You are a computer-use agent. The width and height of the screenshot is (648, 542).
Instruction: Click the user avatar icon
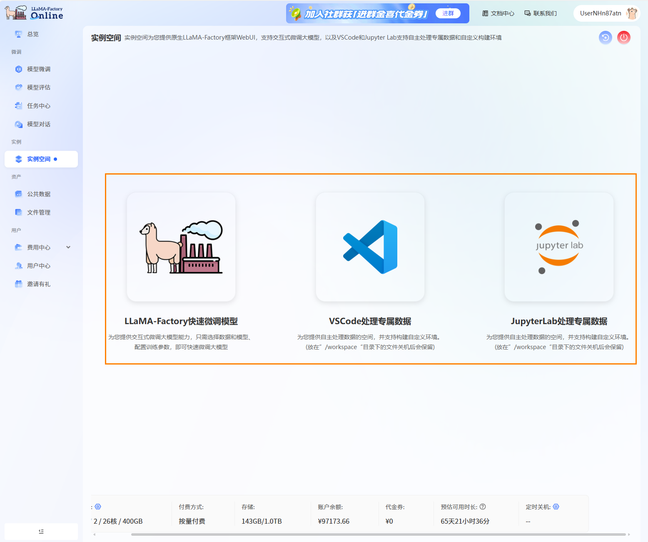pyautogui.click(x=632, y=13)
